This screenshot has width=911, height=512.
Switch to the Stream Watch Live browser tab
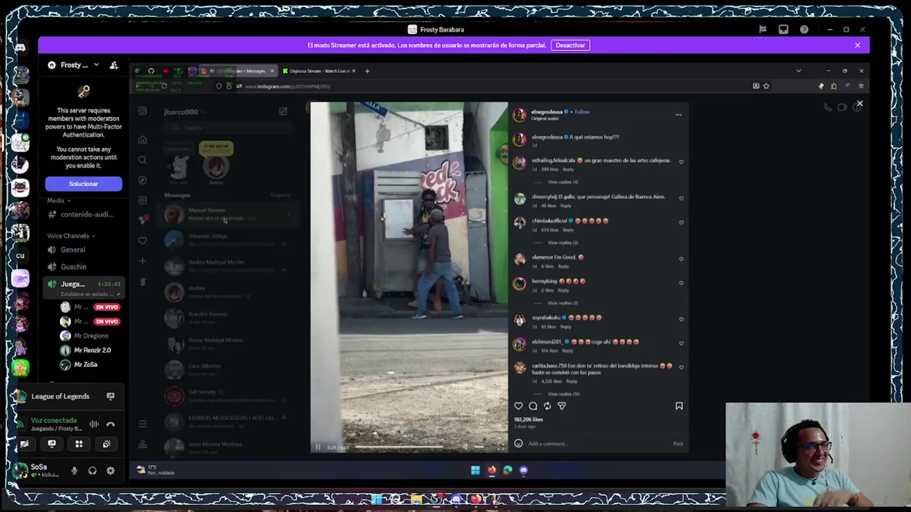319,71
